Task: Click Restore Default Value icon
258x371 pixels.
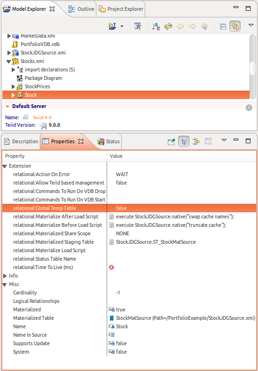Action: [x=208, y=142]
